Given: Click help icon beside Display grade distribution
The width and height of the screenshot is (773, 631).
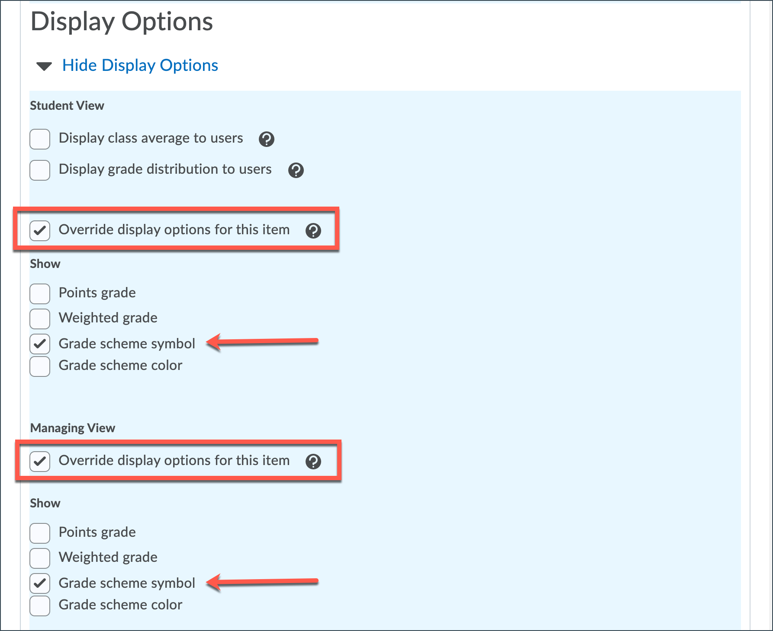Looking at the screenshot, I should (296, 170).
